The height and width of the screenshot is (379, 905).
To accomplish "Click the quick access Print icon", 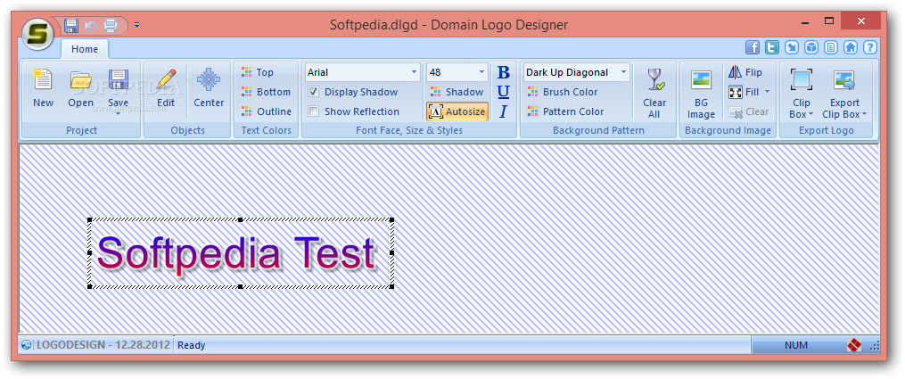I will click(x=111, y=25).
